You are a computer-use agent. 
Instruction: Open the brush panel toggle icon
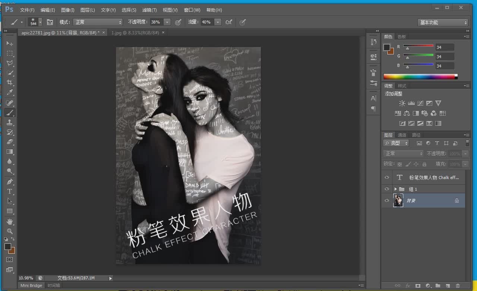pos(50,22)
